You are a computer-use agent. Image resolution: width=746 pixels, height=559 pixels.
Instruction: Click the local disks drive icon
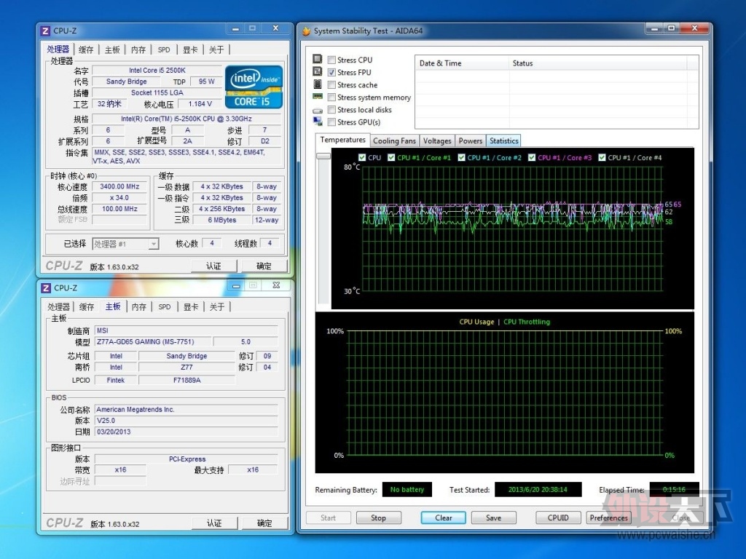pos(318,111)
